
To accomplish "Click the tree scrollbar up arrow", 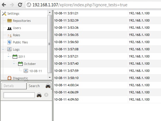I will click(x=50, y=13).
